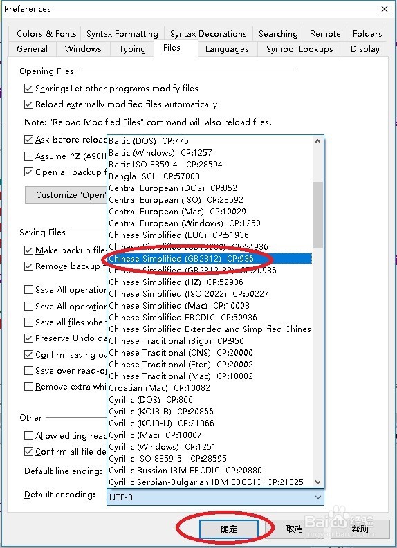The width and height of the screenshot is (397, 548).
Task: Switch to the Typing tab
Action: 132,48
